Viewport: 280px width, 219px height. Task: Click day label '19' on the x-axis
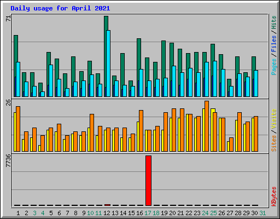pos(164,213)
